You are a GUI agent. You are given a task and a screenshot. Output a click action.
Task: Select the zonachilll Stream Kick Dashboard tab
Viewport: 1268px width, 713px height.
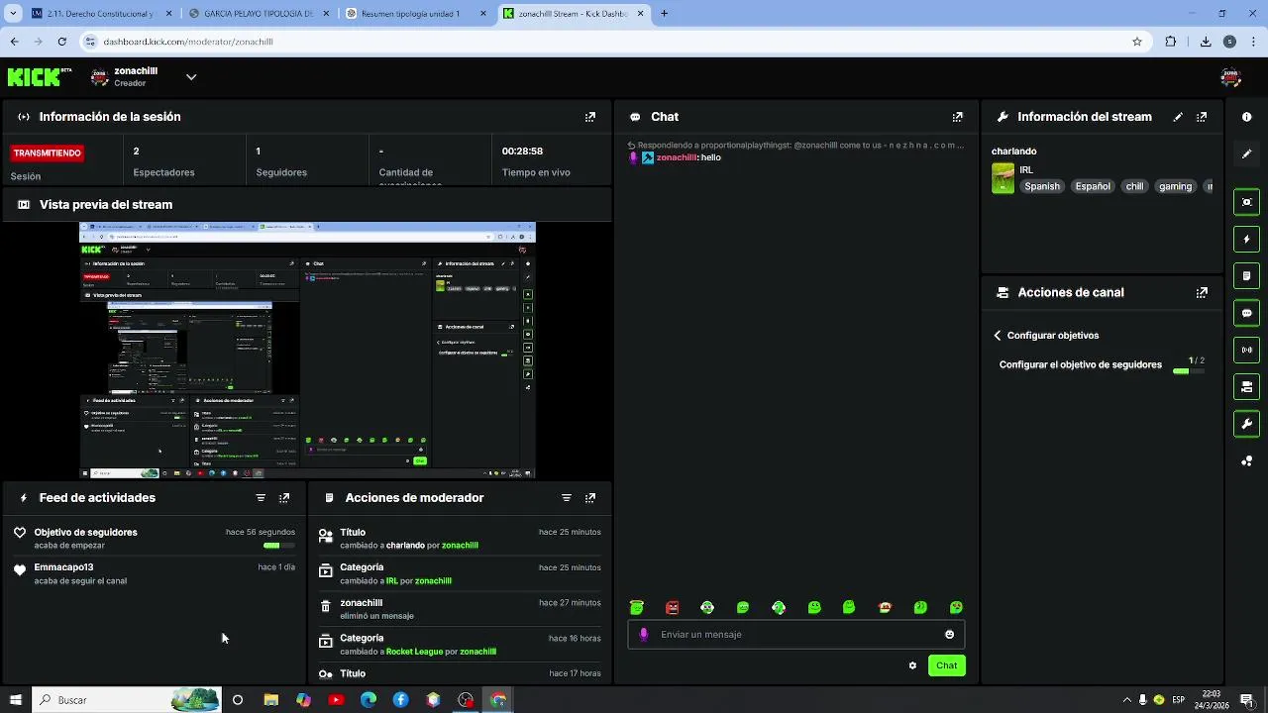(x=573, y=14)
